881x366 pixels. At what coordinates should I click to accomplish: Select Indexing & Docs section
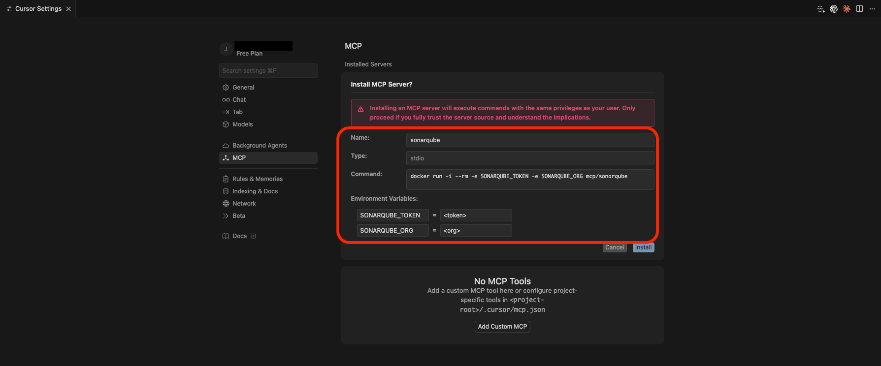[255, 191]
